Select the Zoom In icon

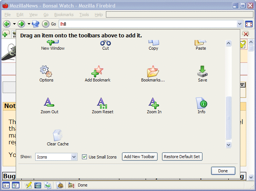click(154, 103)
